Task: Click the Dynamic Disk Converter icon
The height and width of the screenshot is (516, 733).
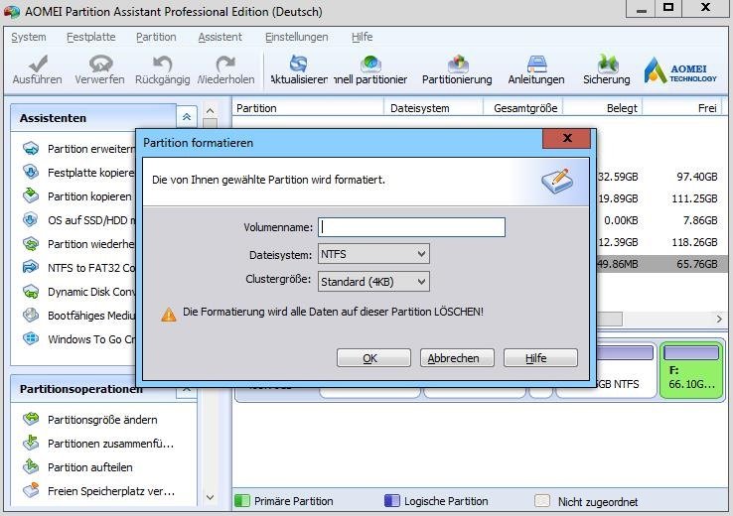Action: point(31,292)
